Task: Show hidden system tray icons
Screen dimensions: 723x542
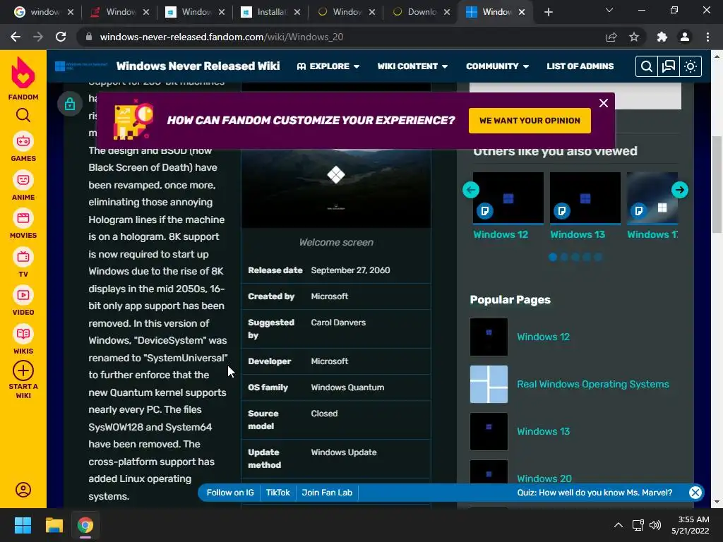Action: click(x=619, y=525)
